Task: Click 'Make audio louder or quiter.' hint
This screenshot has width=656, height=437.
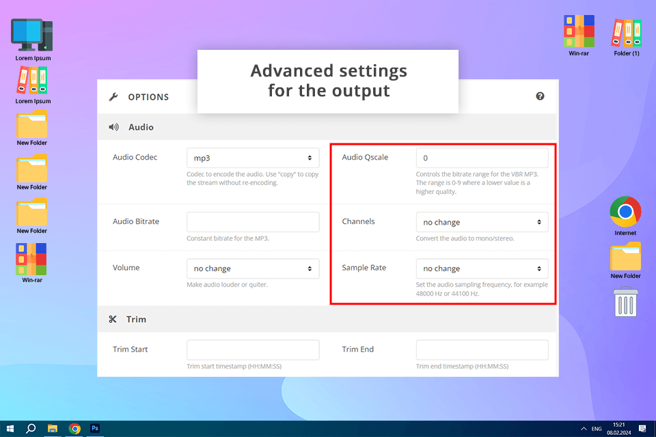Action: pyautogui.click(x=227, y=285)
